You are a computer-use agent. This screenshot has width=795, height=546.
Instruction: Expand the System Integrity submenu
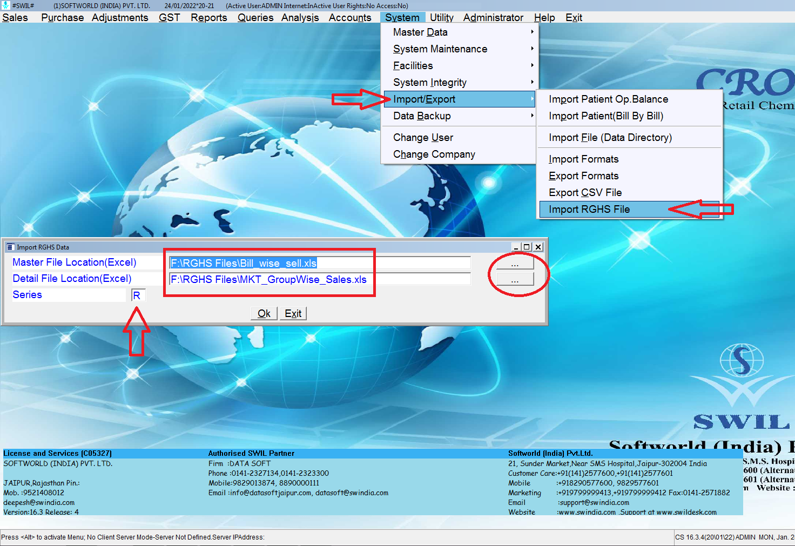(459, 83)
